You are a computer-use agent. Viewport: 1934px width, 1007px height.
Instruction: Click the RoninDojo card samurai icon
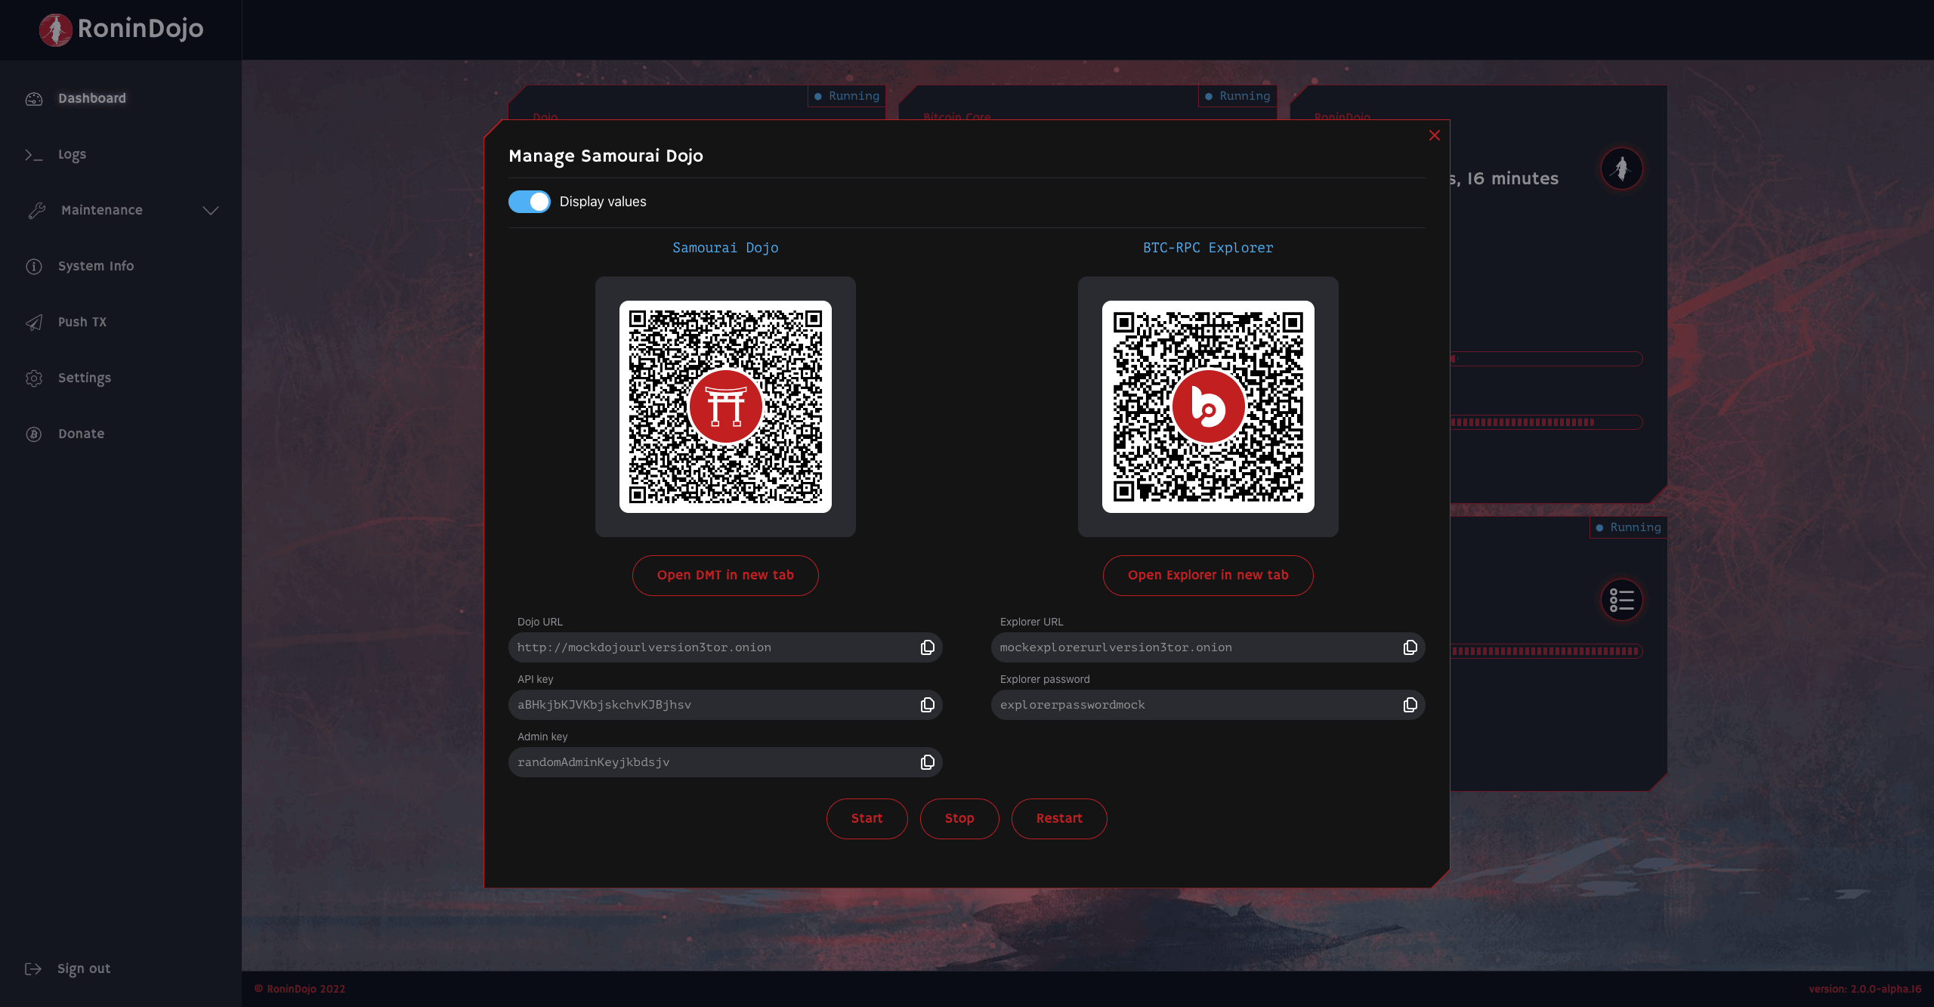pos(1622,168)
